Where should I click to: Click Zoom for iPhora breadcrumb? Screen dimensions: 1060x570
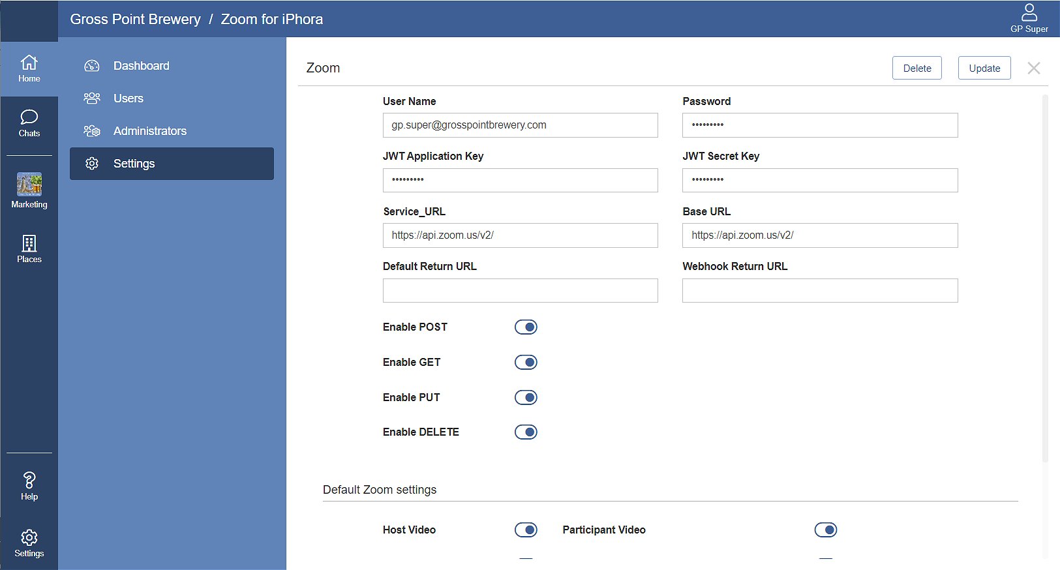pyautogui.click(x=272, y=19)
